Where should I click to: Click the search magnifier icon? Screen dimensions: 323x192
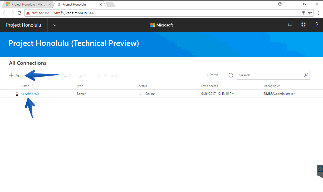pyautogui.click(x=306, y=75)
